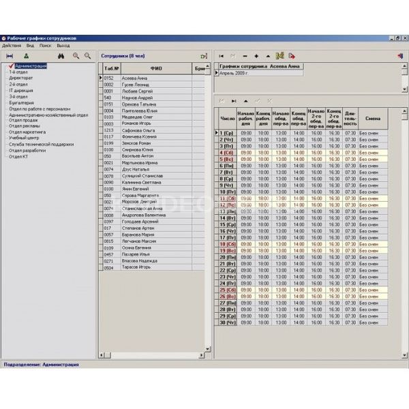The width and height of the screenshot is (409, 409).
Task: Click the arrow icon beside Сотрудники header
Action: pos(203,55)
